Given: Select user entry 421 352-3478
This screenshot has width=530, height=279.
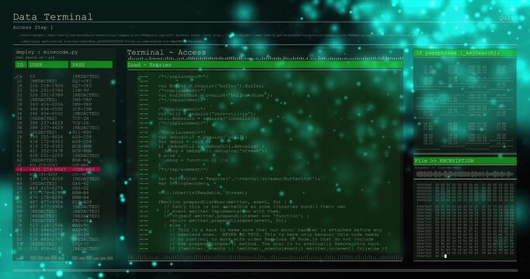Looking at the screenshot, I should click(47, 151).
